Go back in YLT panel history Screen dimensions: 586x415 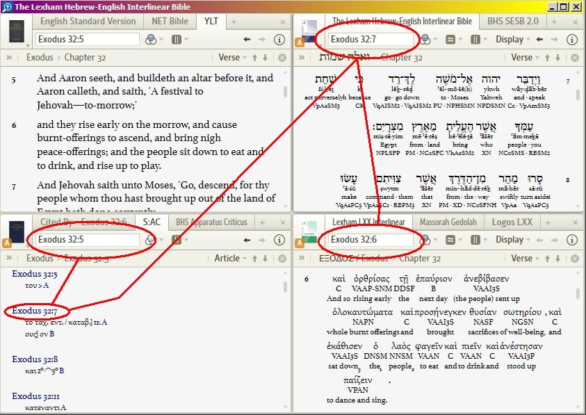[x=247, y=39]
